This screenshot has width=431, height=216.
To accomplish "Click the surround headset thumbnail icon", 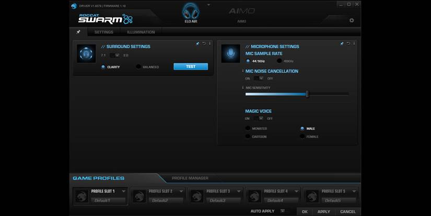I will pyautogui.click(x=86, y=54).
